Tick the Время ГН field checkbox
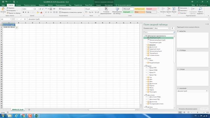The width and height of the screenshot is (210, 118). 148,72
